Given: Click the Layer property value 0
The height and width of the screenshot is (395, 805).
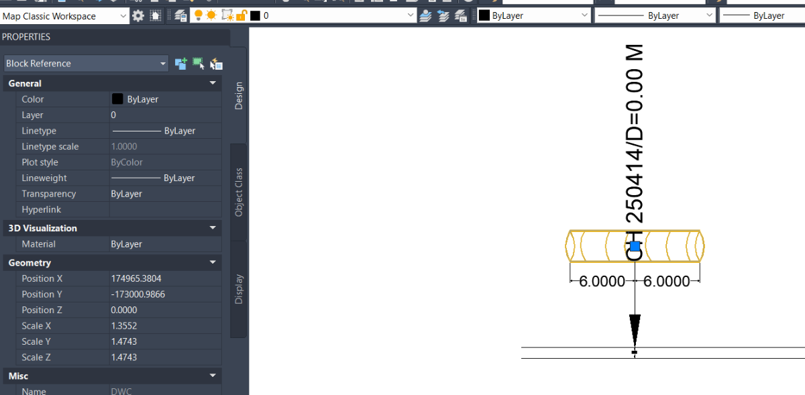Looking at the screenshot, I should [165, 115].
